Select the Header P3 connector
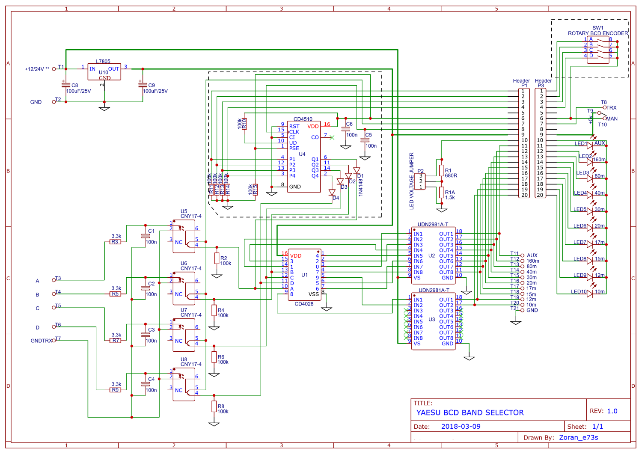Viewport: 642px width, 454px height. 541,143
